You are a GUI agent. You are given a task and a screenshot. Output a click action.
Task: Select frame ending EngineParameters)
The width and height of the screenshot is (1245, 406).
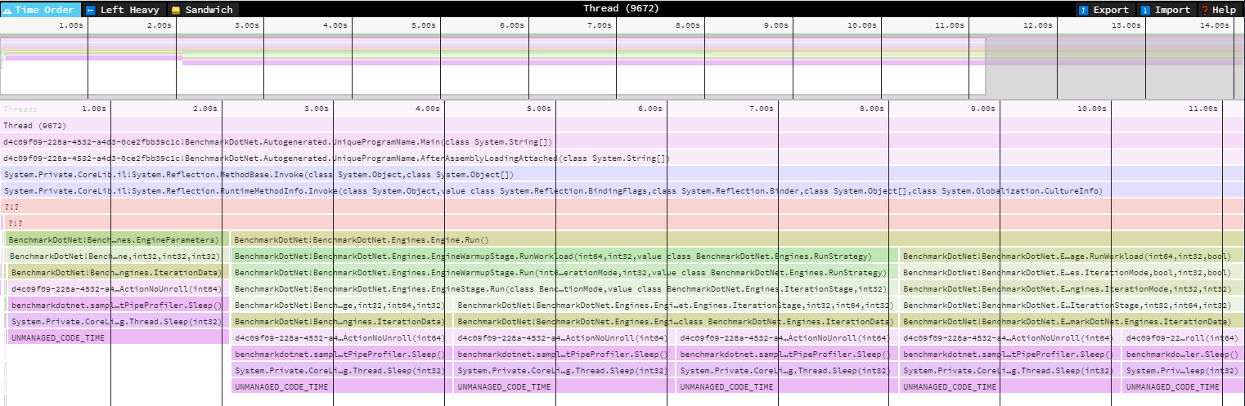click(117, 239)
